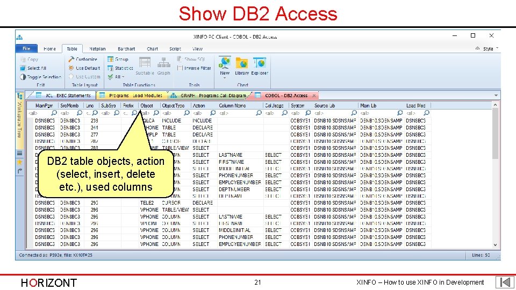516x290 pixels.
Task: Close the COBOL - DB2 Access tab
Action: pyautogui.click(x=314, y=96)
